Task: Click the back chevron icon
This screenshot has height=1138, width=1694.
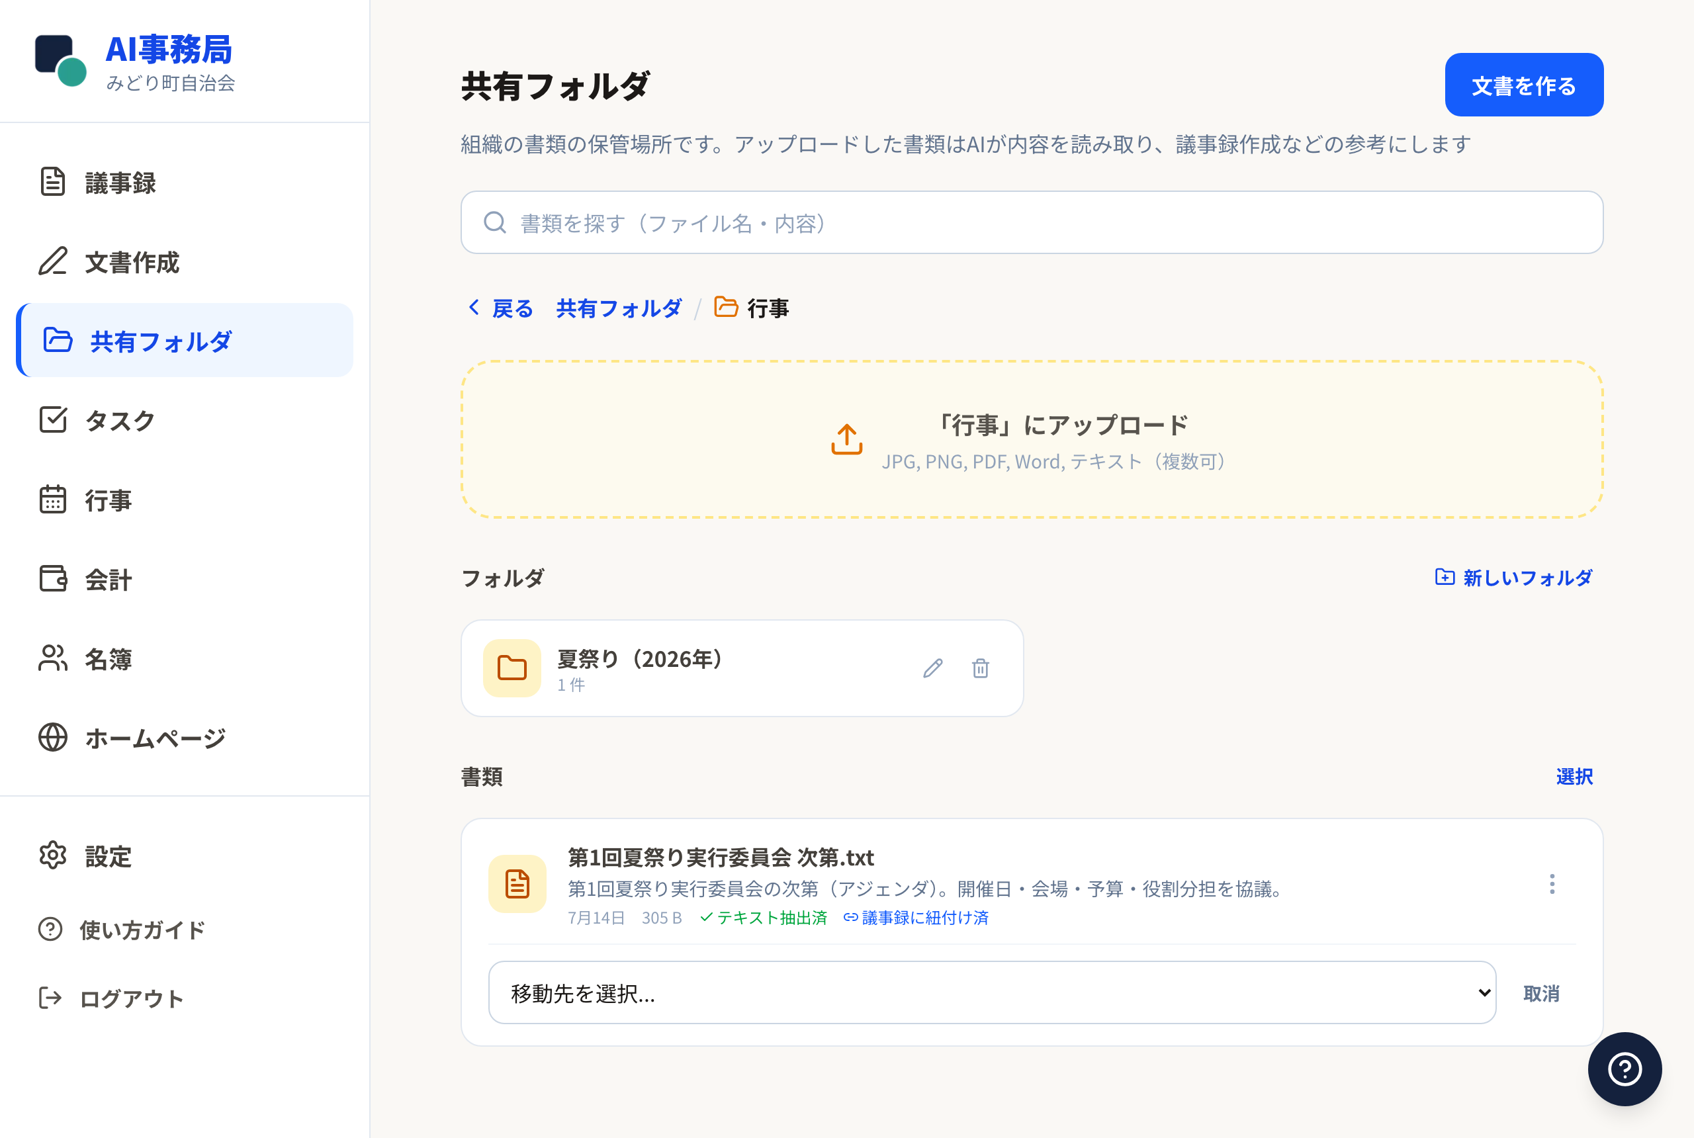Action: pyautogui.click(x=474, y=308)
